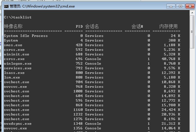Image resolution: width=196 pixels, height=132 pixels.
Task: Click svchost.exe with PID 868
Action: (17, 105)
